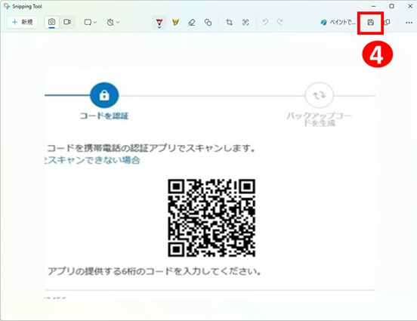This screenshot has height=321, width=417.
Task: Open the See more three-dots menu
Action: (x=409, y=23)
